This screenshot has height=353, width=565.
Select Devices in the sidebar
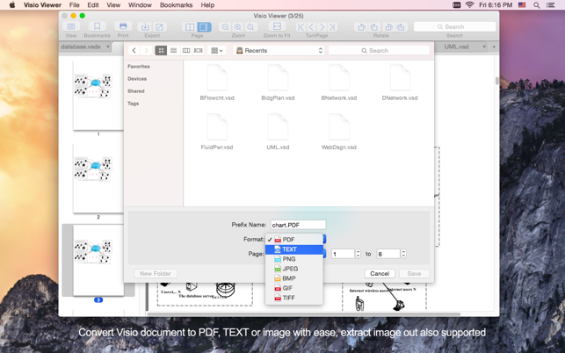click(x=137, y=79)
